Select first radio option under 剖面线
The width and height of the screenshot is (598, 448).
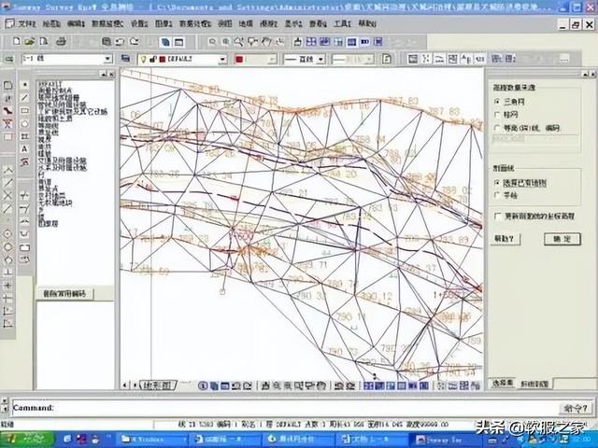(496, 183)
